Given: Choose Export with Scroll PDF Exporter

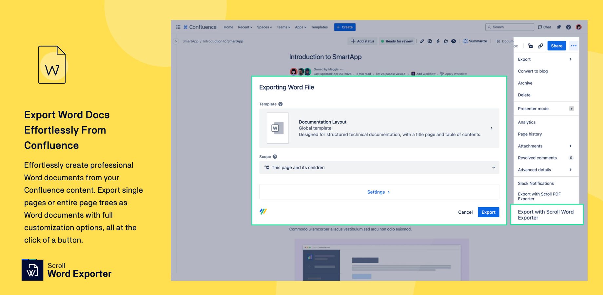Looking at the screenshot, I should 539,196.
